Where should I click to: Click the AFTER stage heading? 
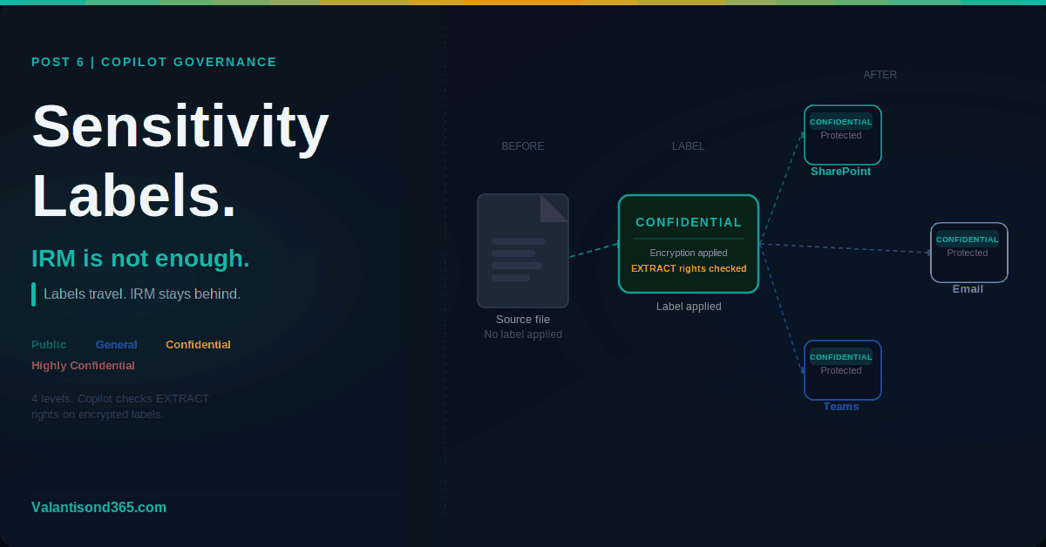[x=880, y=75]
